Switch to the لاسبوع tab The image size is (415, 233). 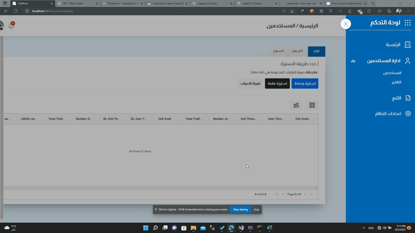278,51
